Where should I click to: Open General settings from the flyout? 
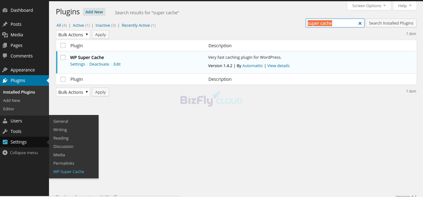pos(61,121)
